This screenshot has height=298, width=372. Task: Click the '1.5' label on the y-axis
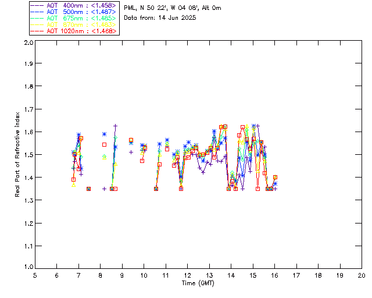pos(28,155)
